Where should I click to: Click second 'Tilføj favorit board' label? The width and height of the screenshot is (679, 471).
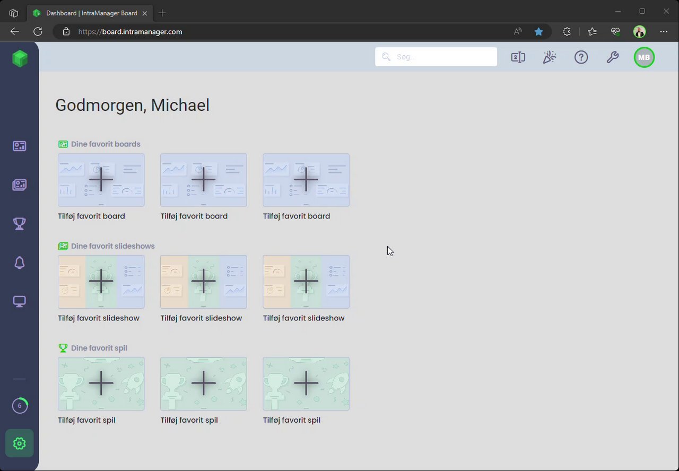point(194,216)
